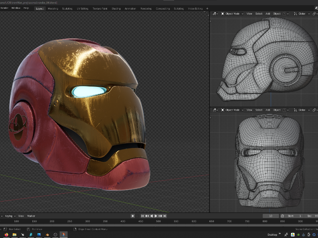Open timeline View menu

(21, 216)
